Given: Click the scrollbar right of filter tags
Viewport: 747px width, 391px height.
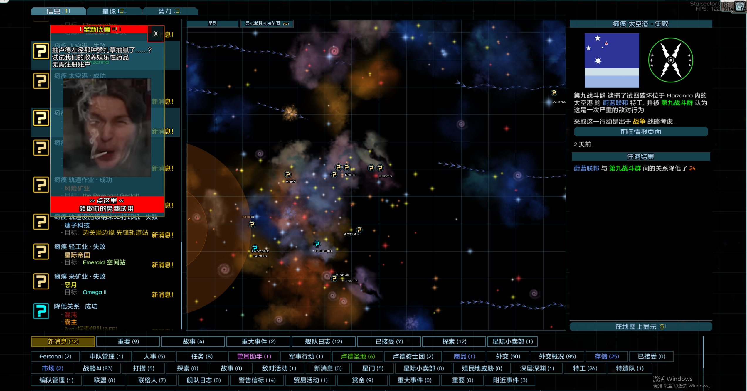Looking at the screenshot, I should click(703, 352).
